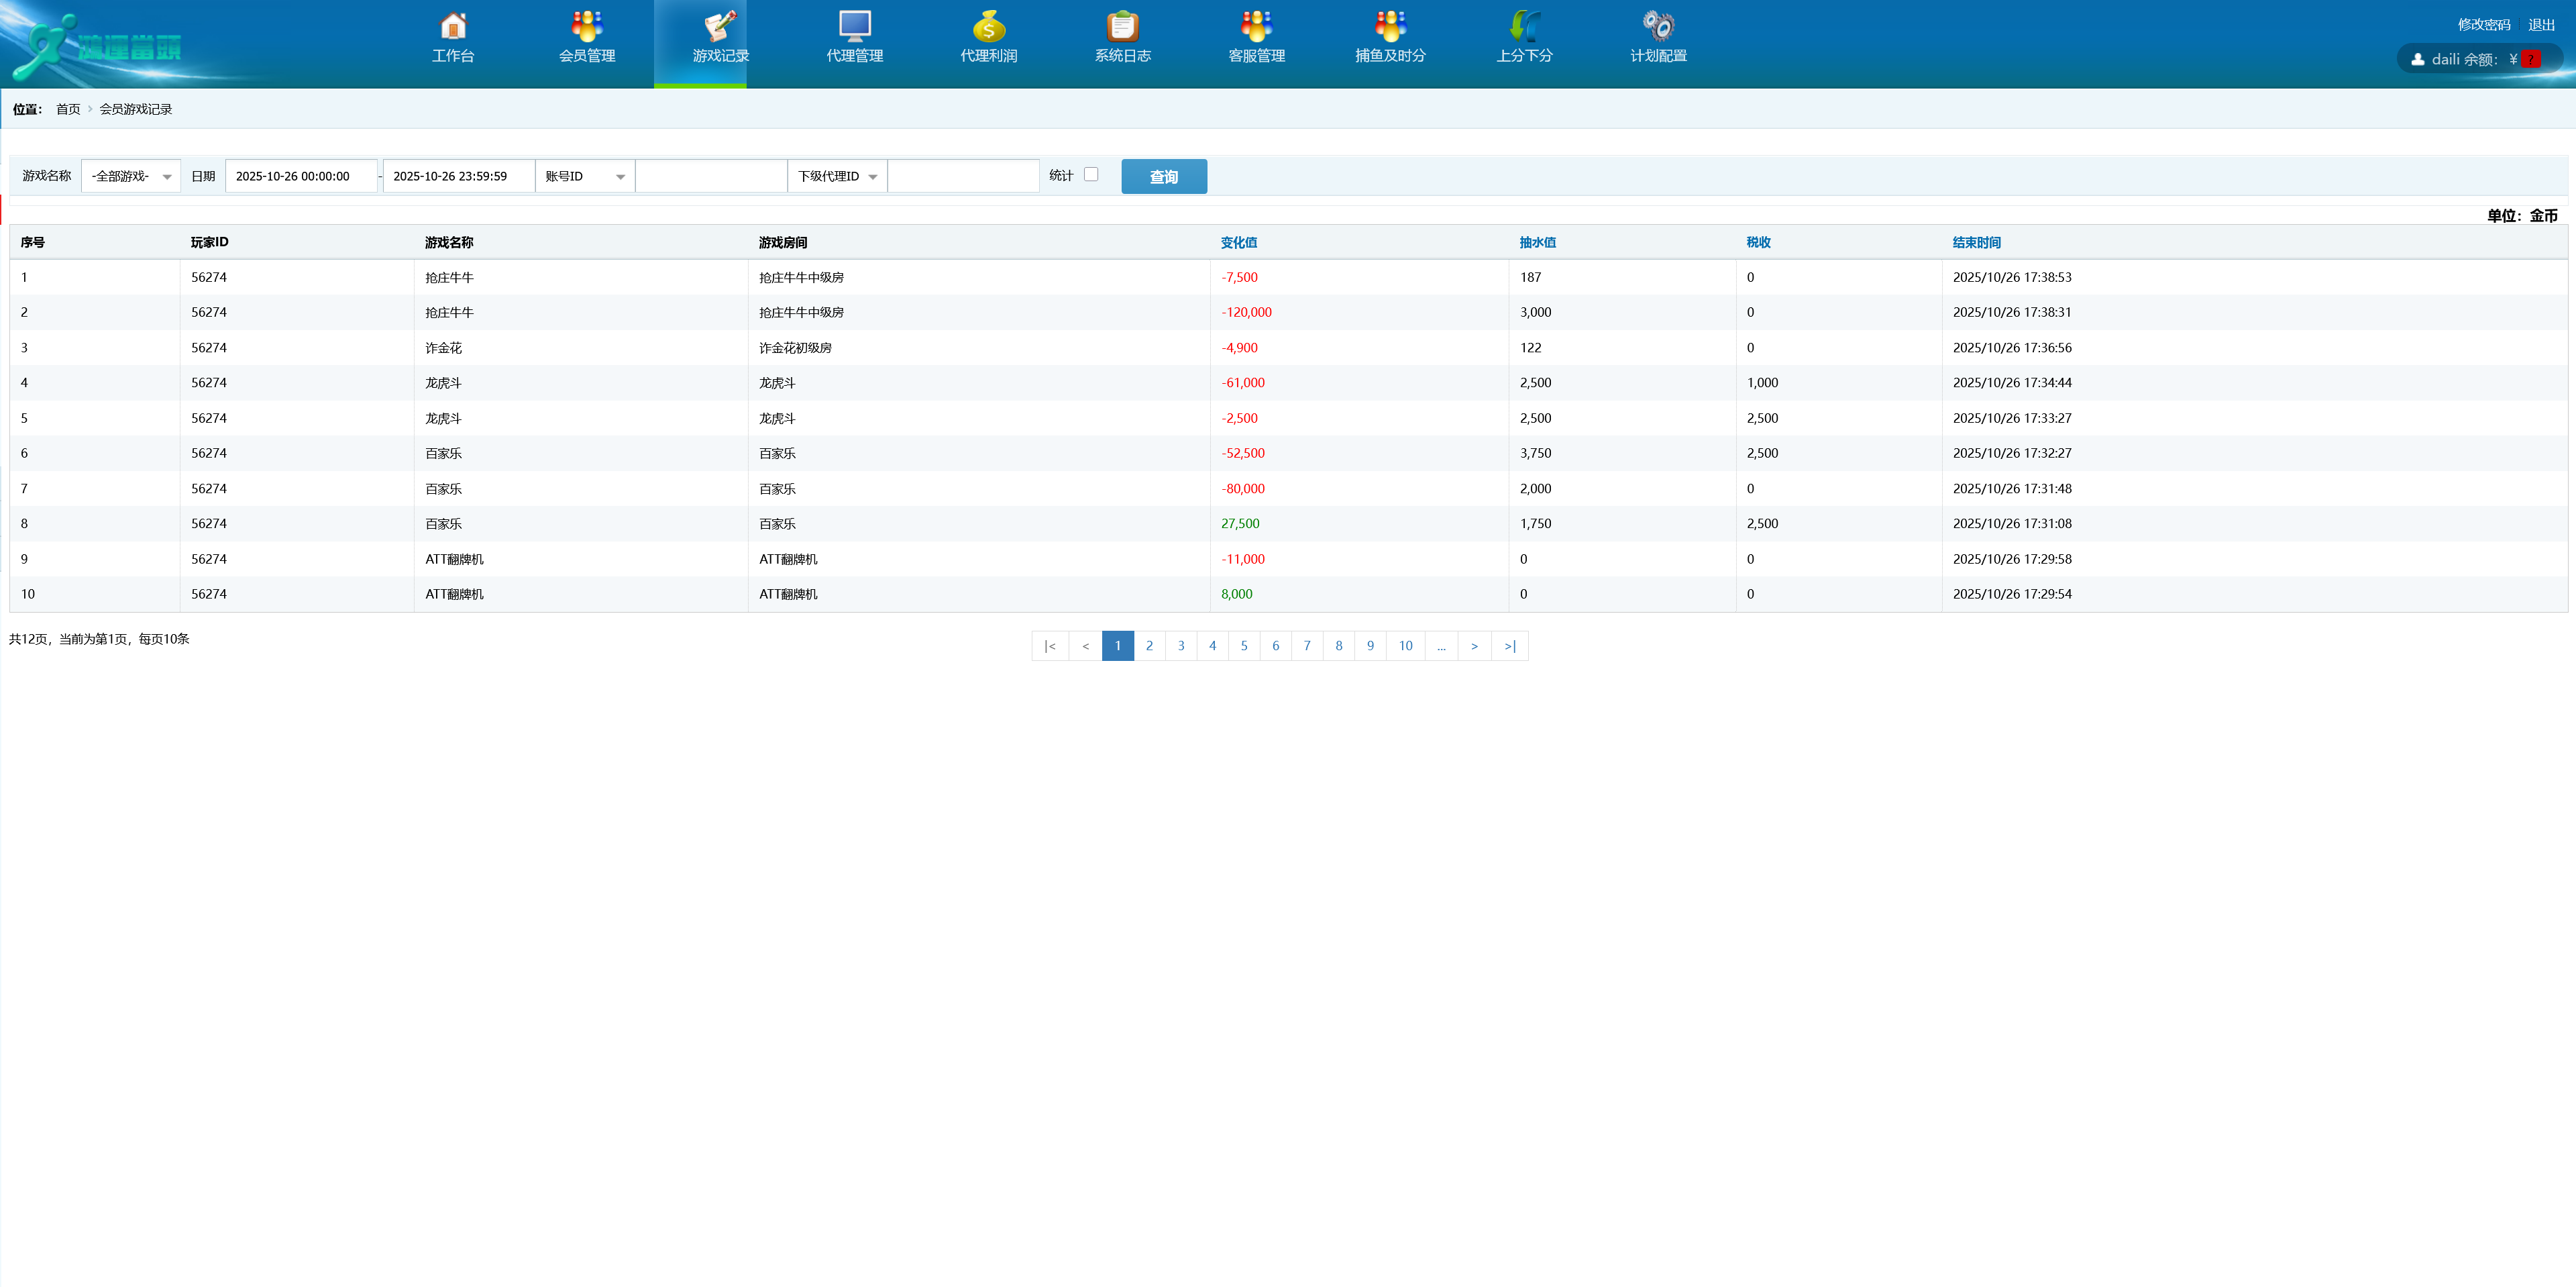Expand the 下级代理ID dropdown
The image size is (2576, 1287).
click(x=837, y=176)
